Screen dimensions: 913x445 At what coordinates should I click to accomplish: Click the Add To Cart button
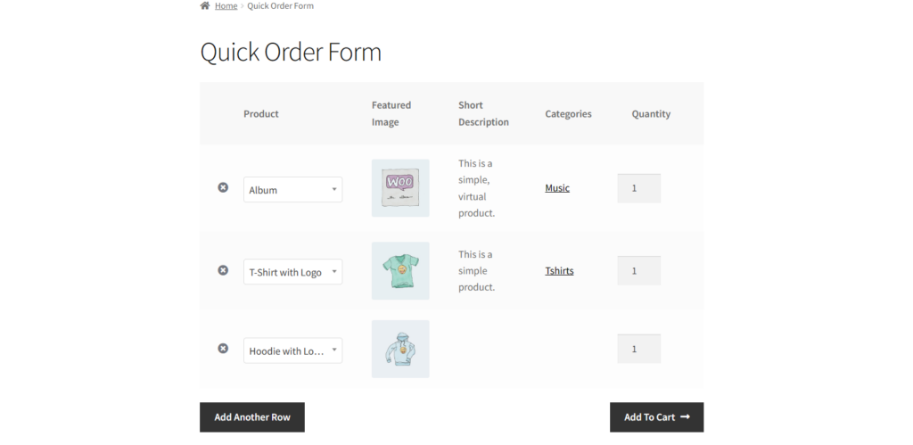click(x=657, y=417)
